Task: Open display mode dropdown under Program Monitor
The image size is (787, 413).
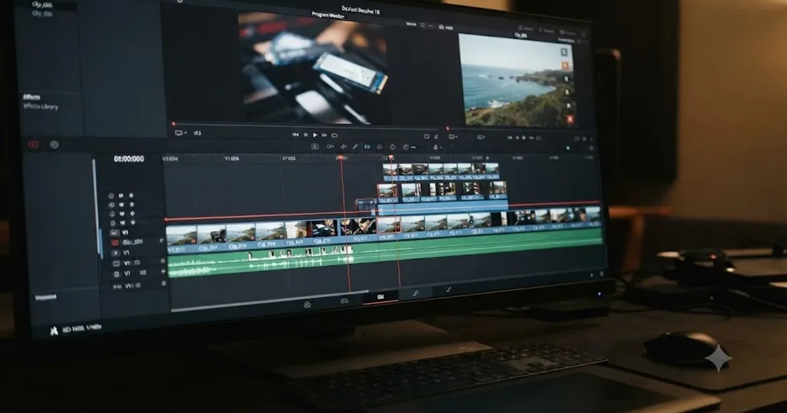Action: click(180, 133)
